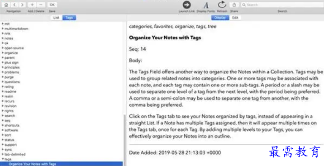
Task: Select the Tags tab
Action: click(69, 18)
